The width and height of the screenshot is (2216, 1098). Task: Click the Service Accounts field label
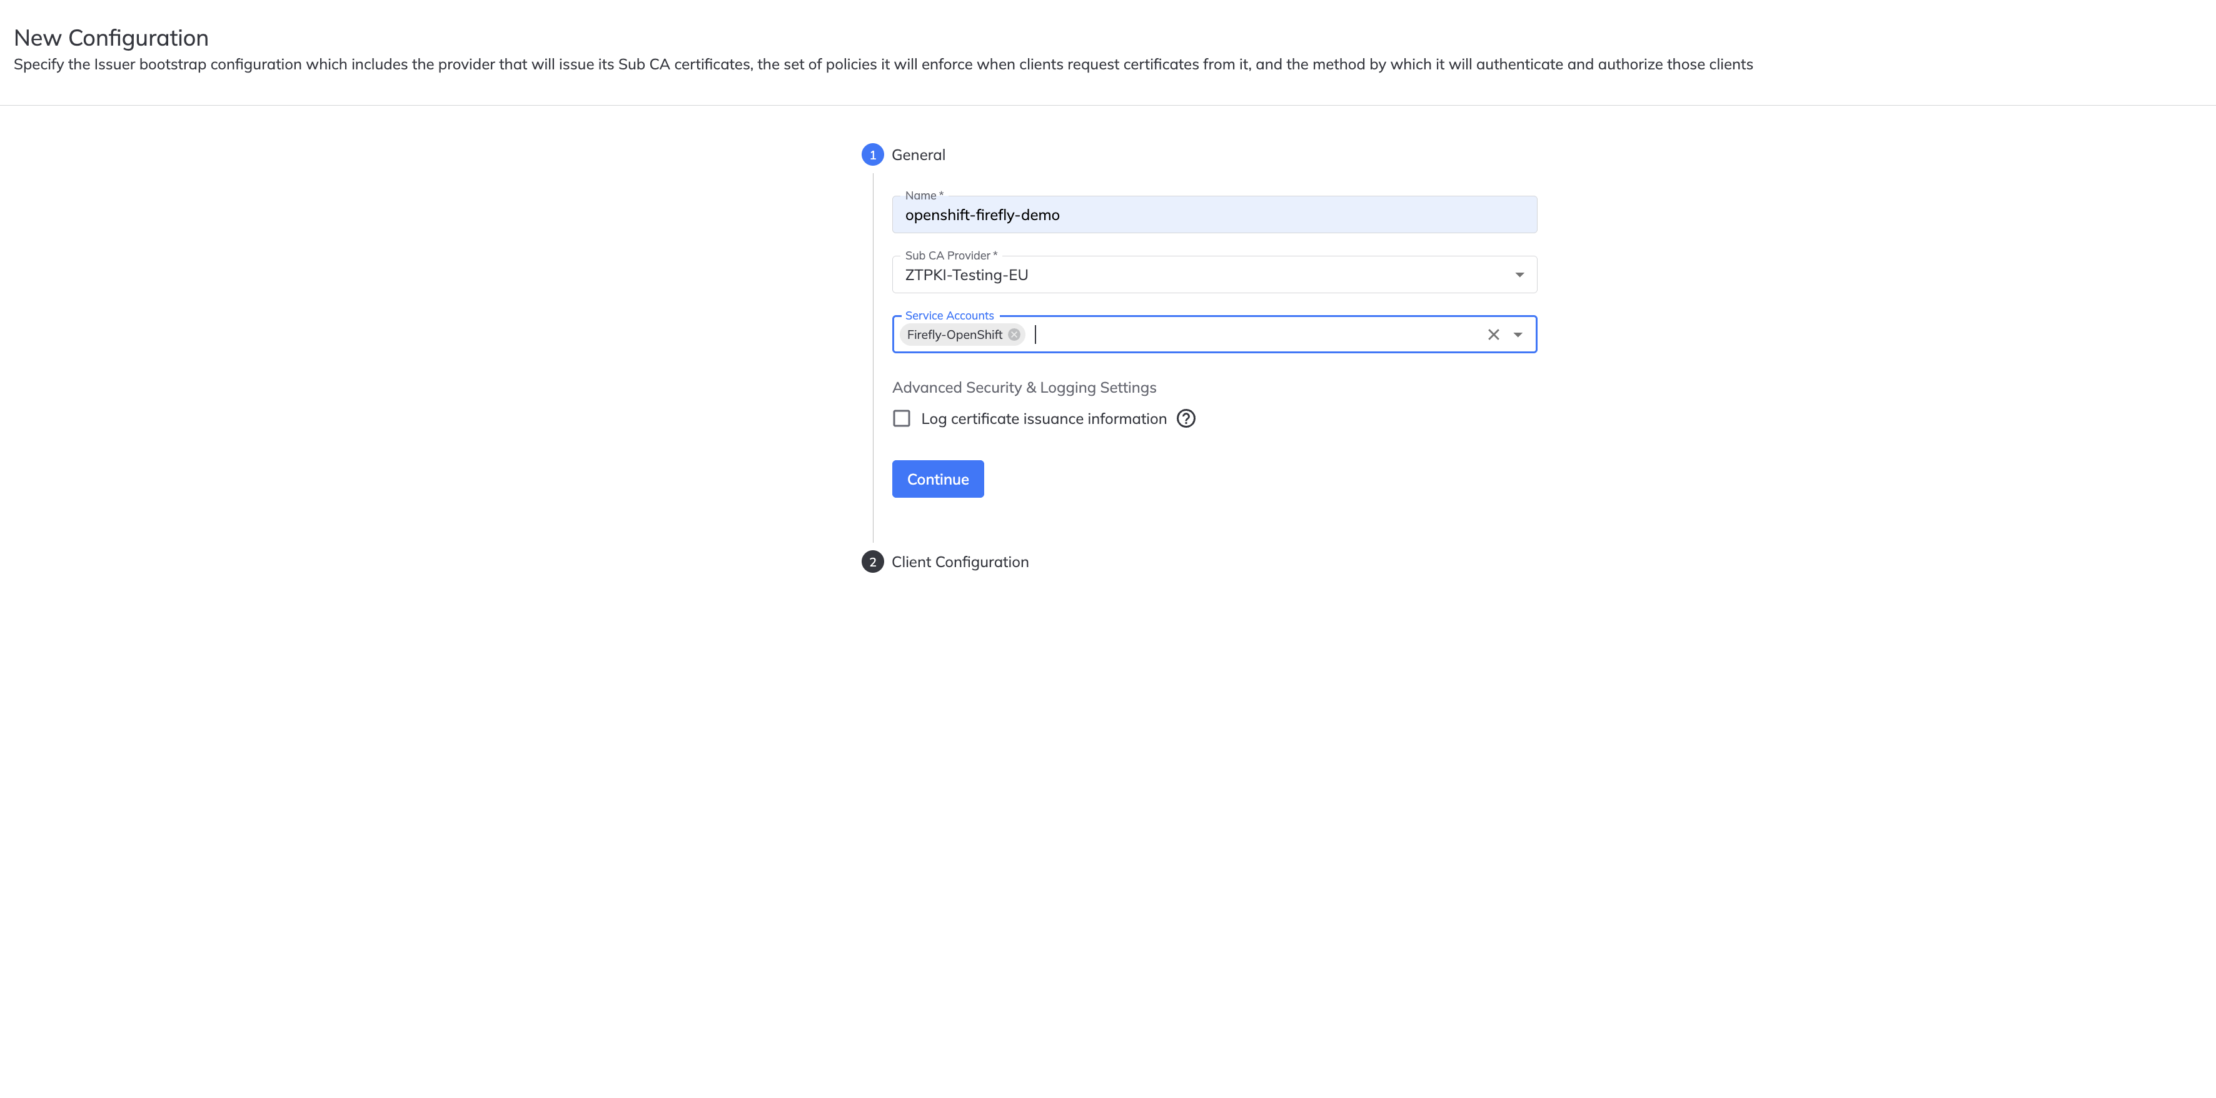point(949,316)
